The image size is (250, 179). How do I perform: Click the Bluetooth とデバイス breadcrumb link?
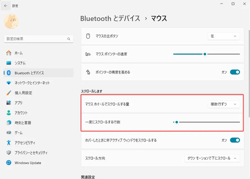[x=110, y=19]
